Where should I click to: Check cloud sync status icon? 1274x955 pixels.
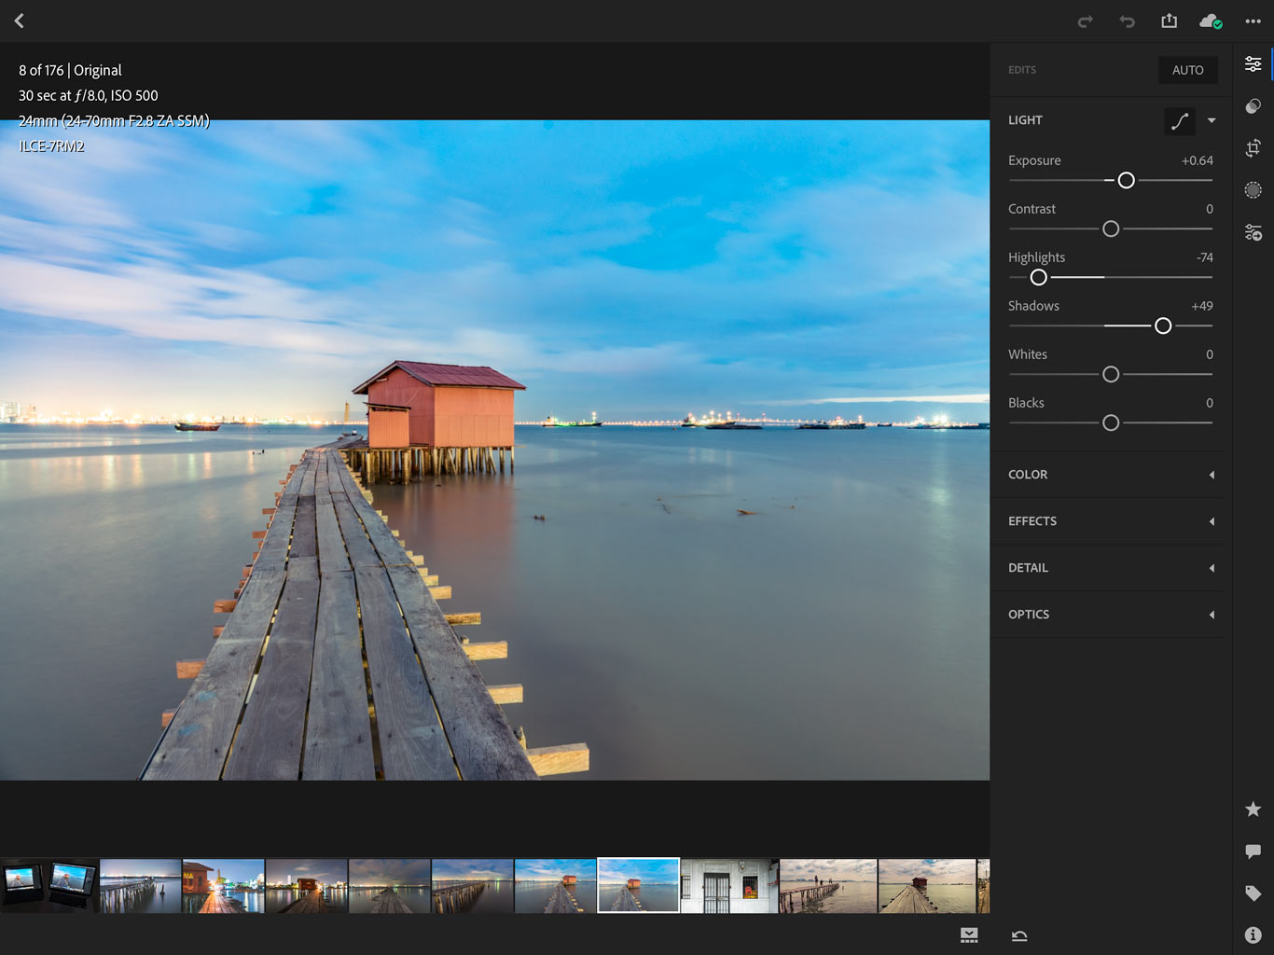pos(1210,21)
